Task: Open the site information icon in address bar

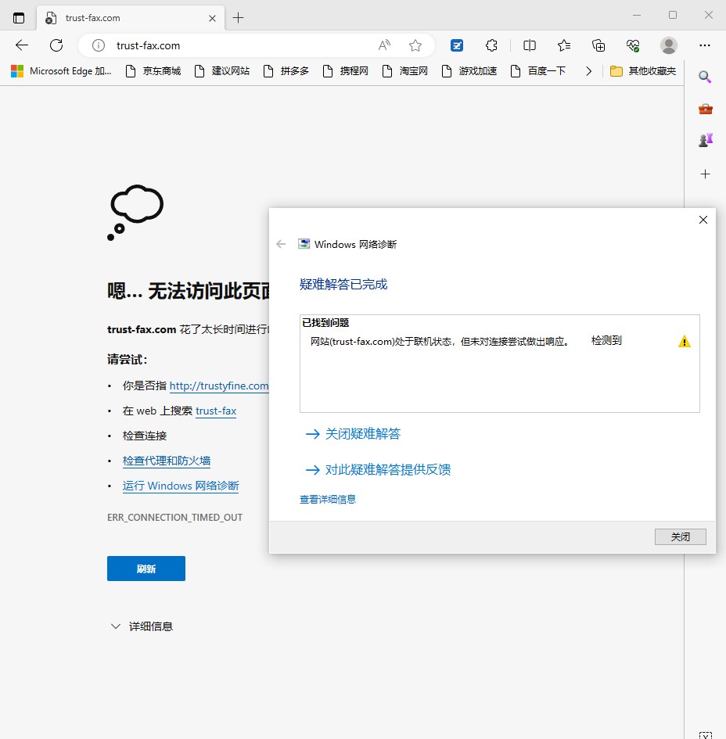Action: coord(98,45)
